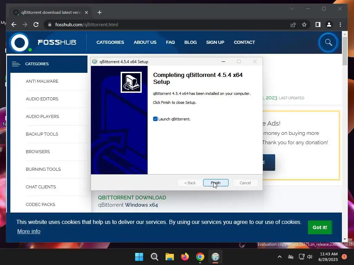This screenshot has width=354, height=265.
Task: Show hidden tray icons chevron
Action: coord(279,257)
